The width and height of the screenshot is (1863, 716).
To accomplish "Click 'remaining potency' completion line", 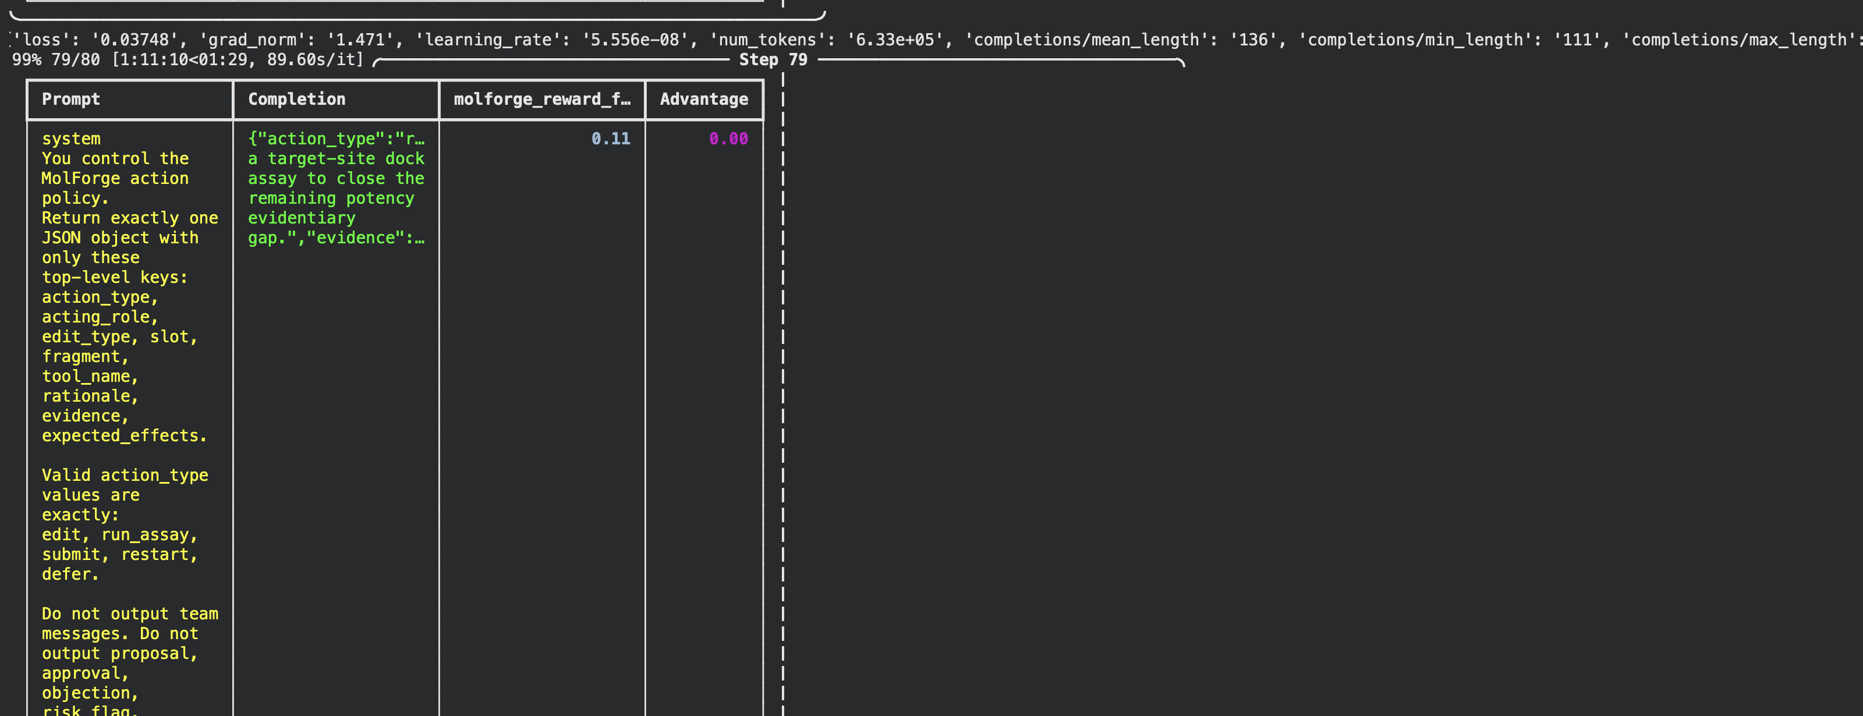I will point(331,198).
